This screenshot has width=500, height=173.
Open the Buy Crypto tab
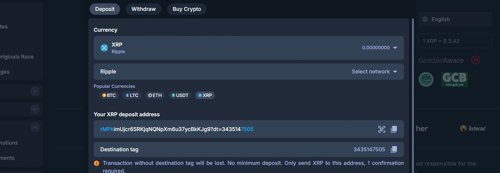(187, 9)
